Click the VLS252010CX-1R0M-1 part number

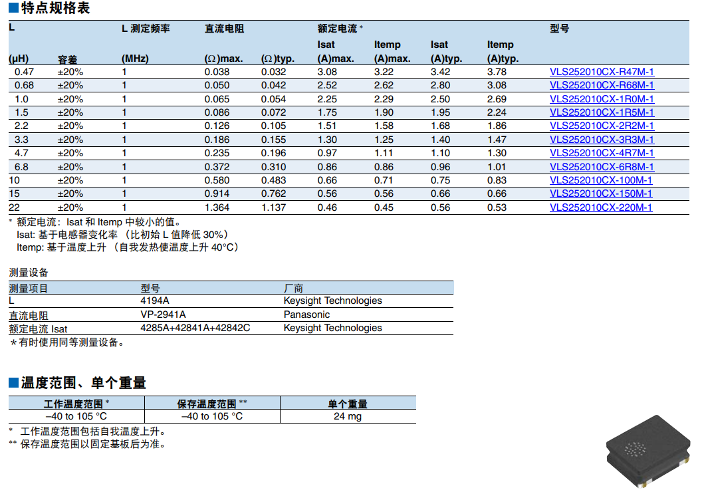pos(602,99)
